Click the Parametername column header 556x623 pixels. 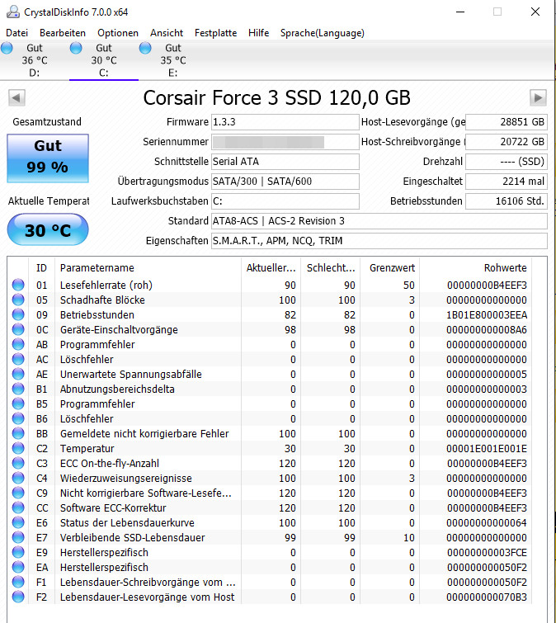coord(148,268)
